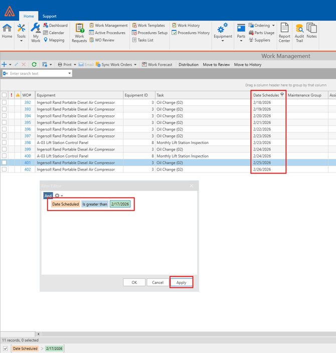The width and height of the screenshot is (336, 353).
Task: Check the box for work order 392
Action: [4, 102]
